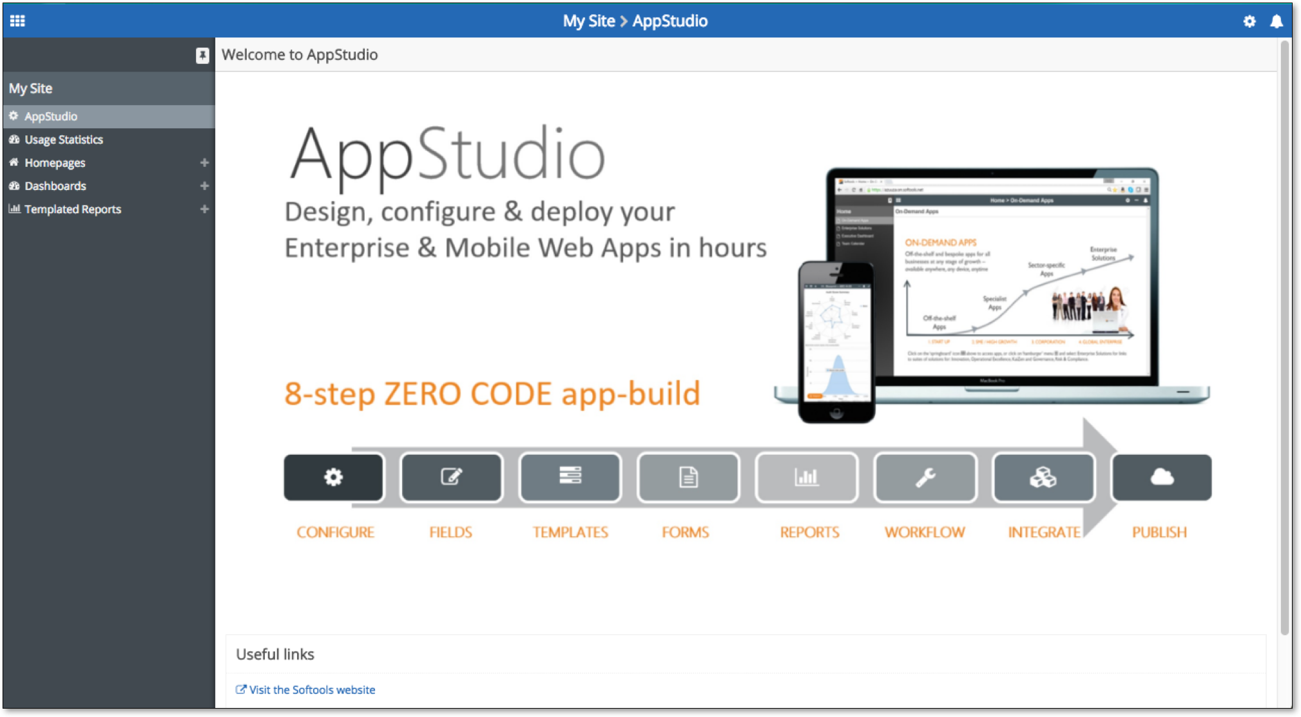
Task: Click the Workflow wrench step tile
Action: (925, 477)
